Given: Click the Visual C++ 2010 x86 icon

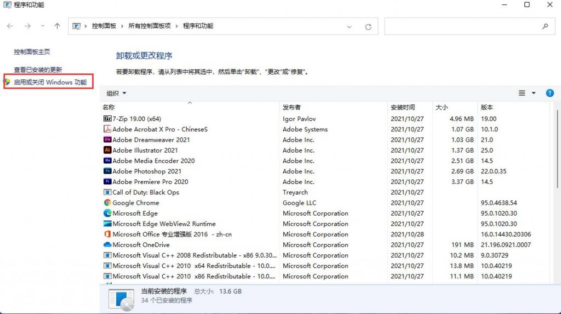Looking at the screenshot, I should [107, 276].
